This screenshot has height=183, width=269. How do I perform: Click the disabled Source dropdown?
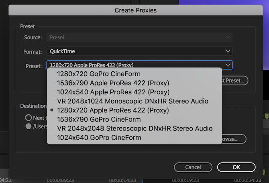click(139, 38)
